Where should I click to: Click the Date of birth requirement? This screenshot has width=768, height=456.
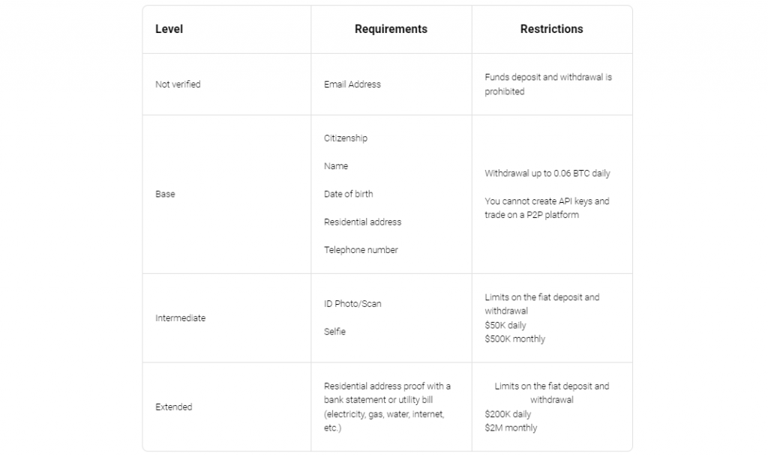click(x=348, y=194)
